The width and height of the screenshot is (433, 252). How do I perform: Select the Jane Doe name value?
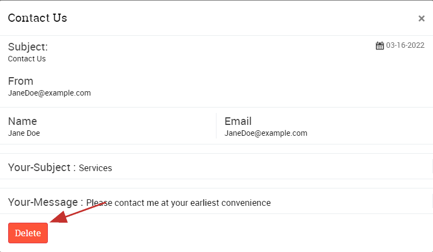point(24,133)
